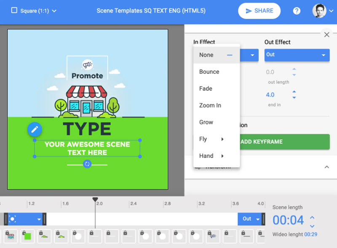Viewport: 337px width, 248px height.
Task: Close the effects panel with the X
Action: [x=326, y=35]
